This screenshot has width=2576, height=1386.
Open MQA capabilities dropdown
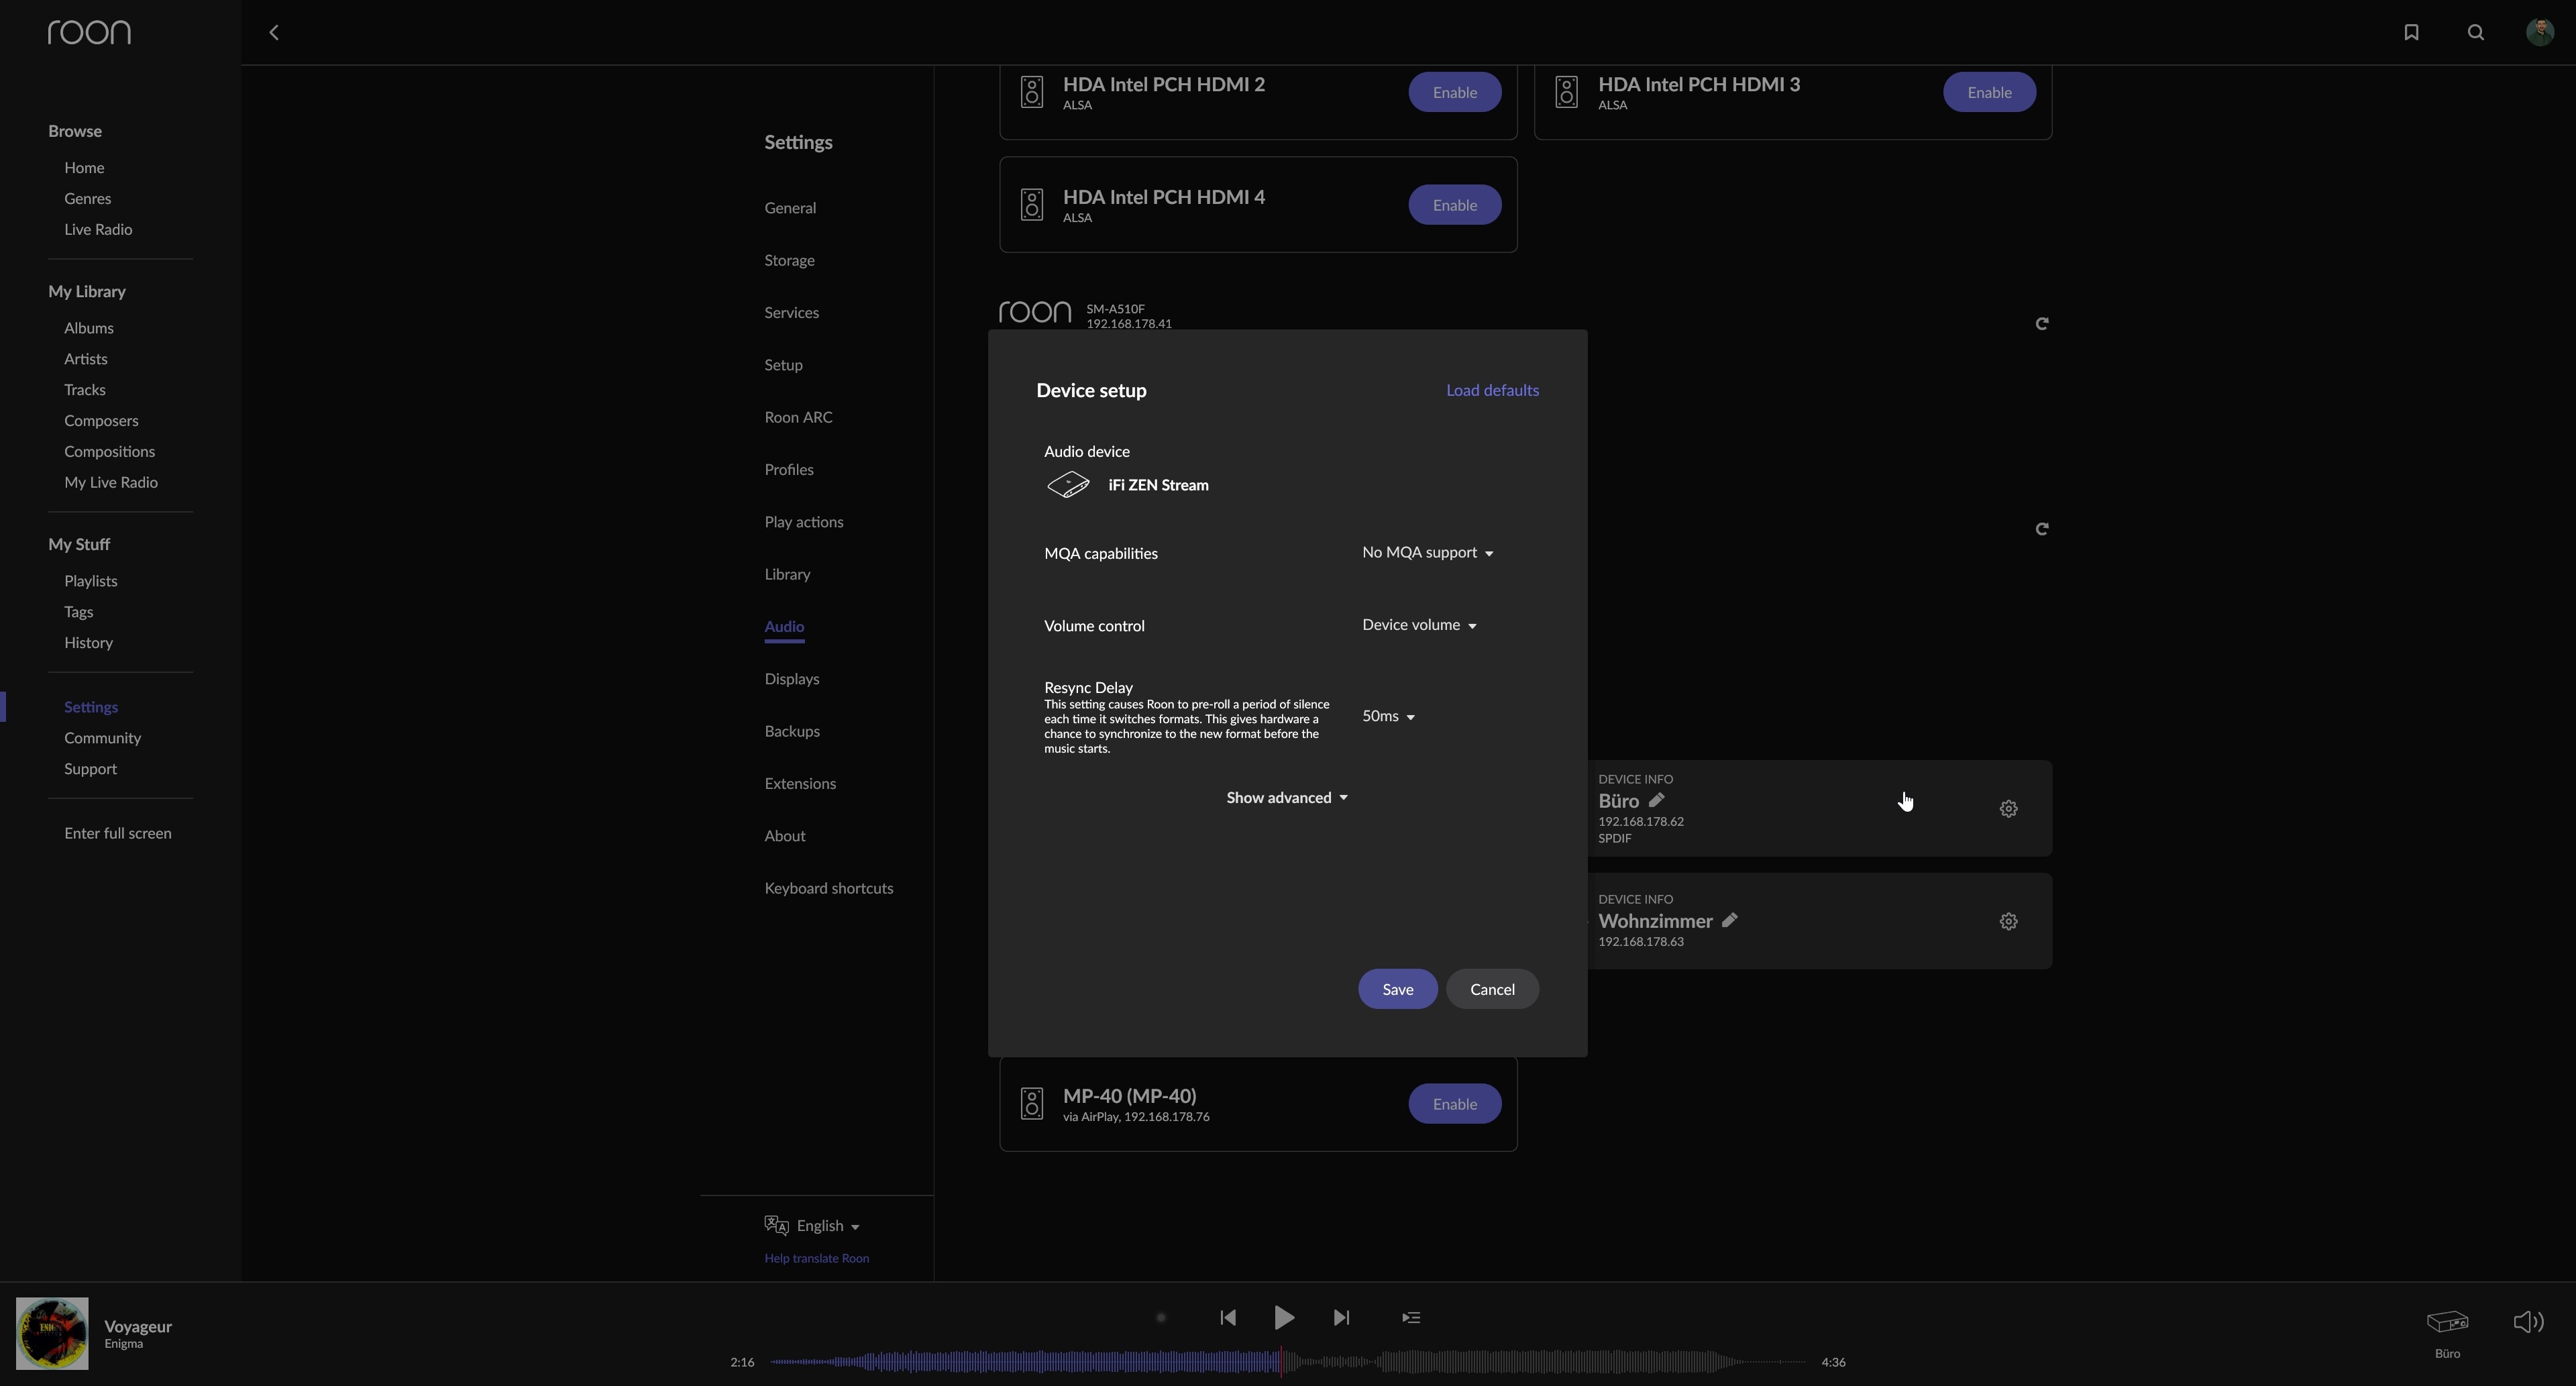1427,553
